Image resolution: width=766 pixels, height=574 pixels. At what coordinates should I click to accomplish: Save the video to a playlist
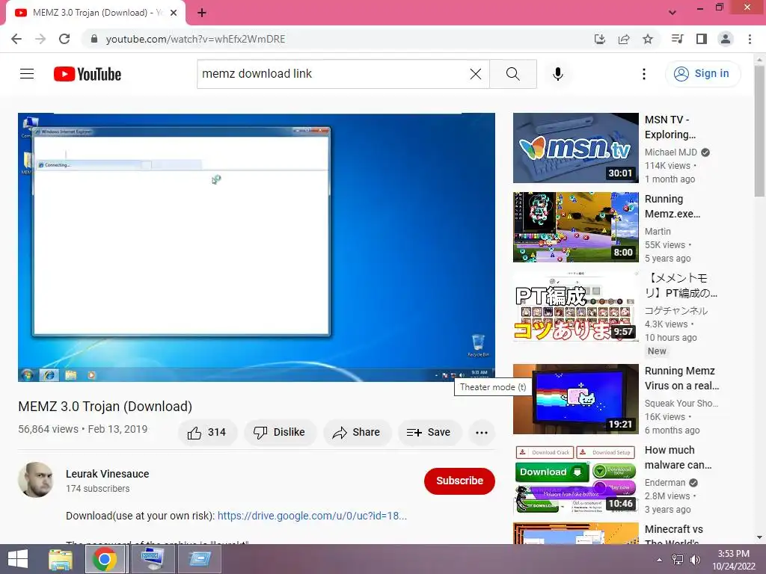(x=429, y=433)
